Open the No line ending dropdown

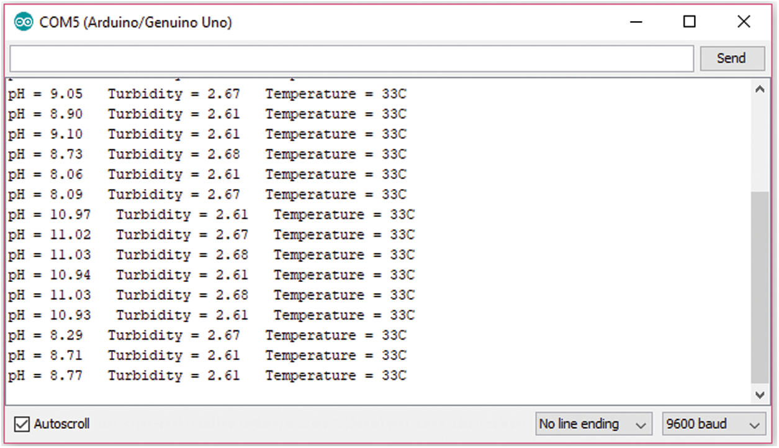click(x=593, y=424)
